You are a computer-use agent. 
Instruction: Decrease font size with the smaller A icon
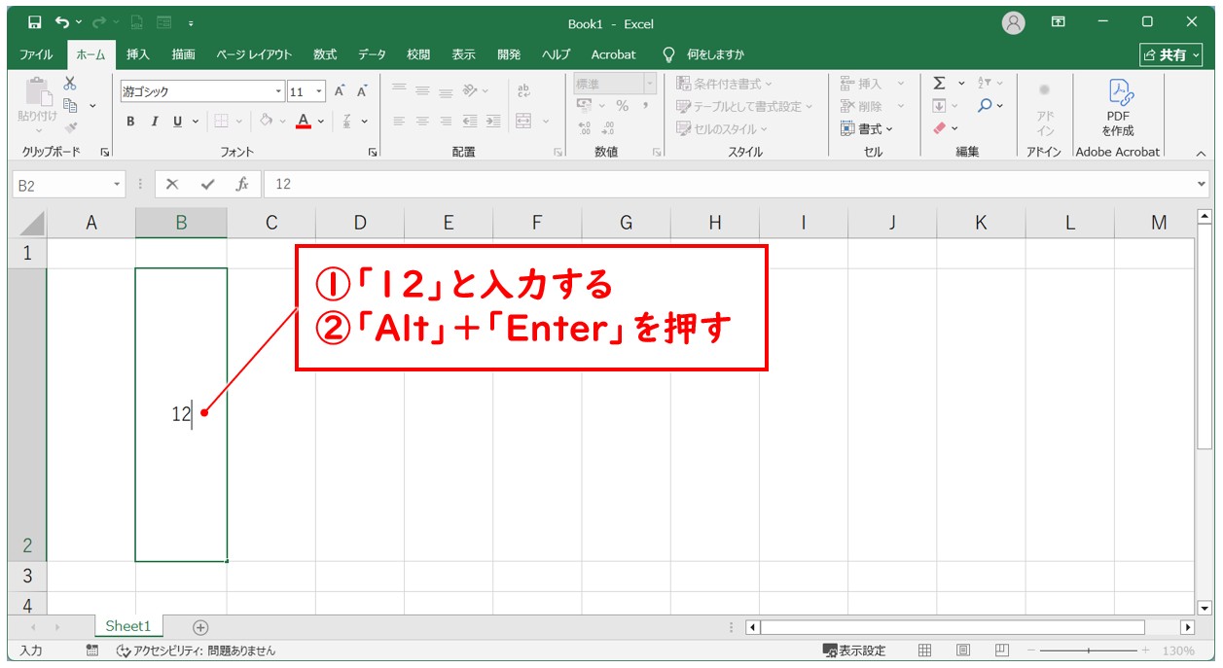(362, 91)
